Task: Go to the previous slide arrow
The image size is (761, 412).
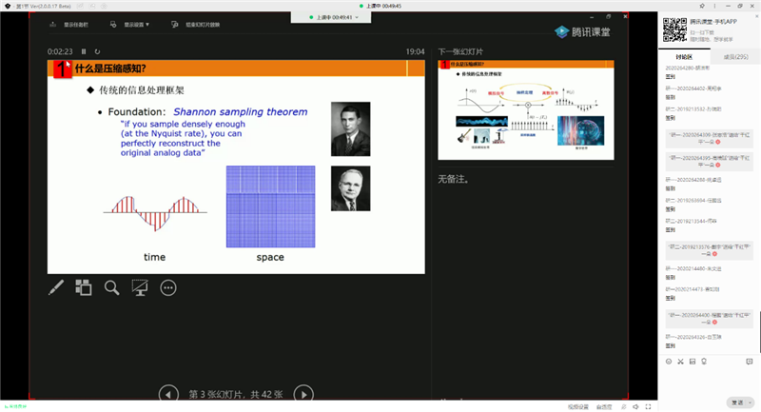Action: click(x=167, y=393)
